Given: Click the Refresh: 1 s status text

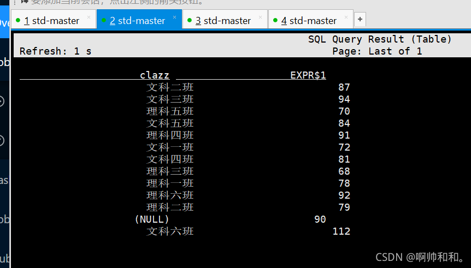Looking at the screenshot, I should pyautogui.click(x=56, y=51).
